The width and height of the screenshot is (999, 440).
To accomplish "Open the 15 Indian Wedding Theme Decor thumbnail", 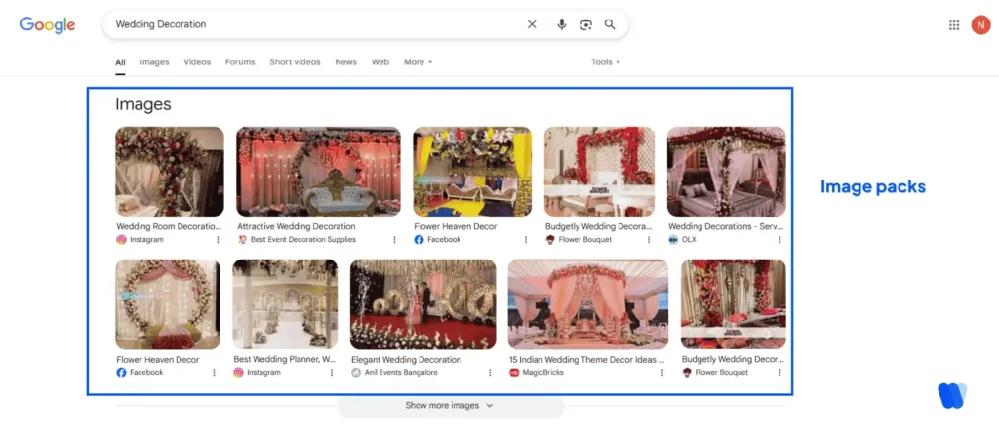I will click(x=588, y=303).
